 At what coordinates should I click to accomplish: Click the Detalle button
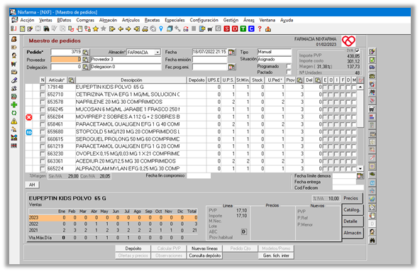(352, 222)
